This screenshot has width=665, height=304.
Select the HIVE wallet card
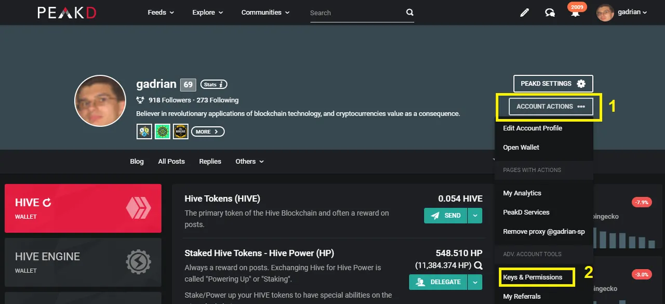83,208
